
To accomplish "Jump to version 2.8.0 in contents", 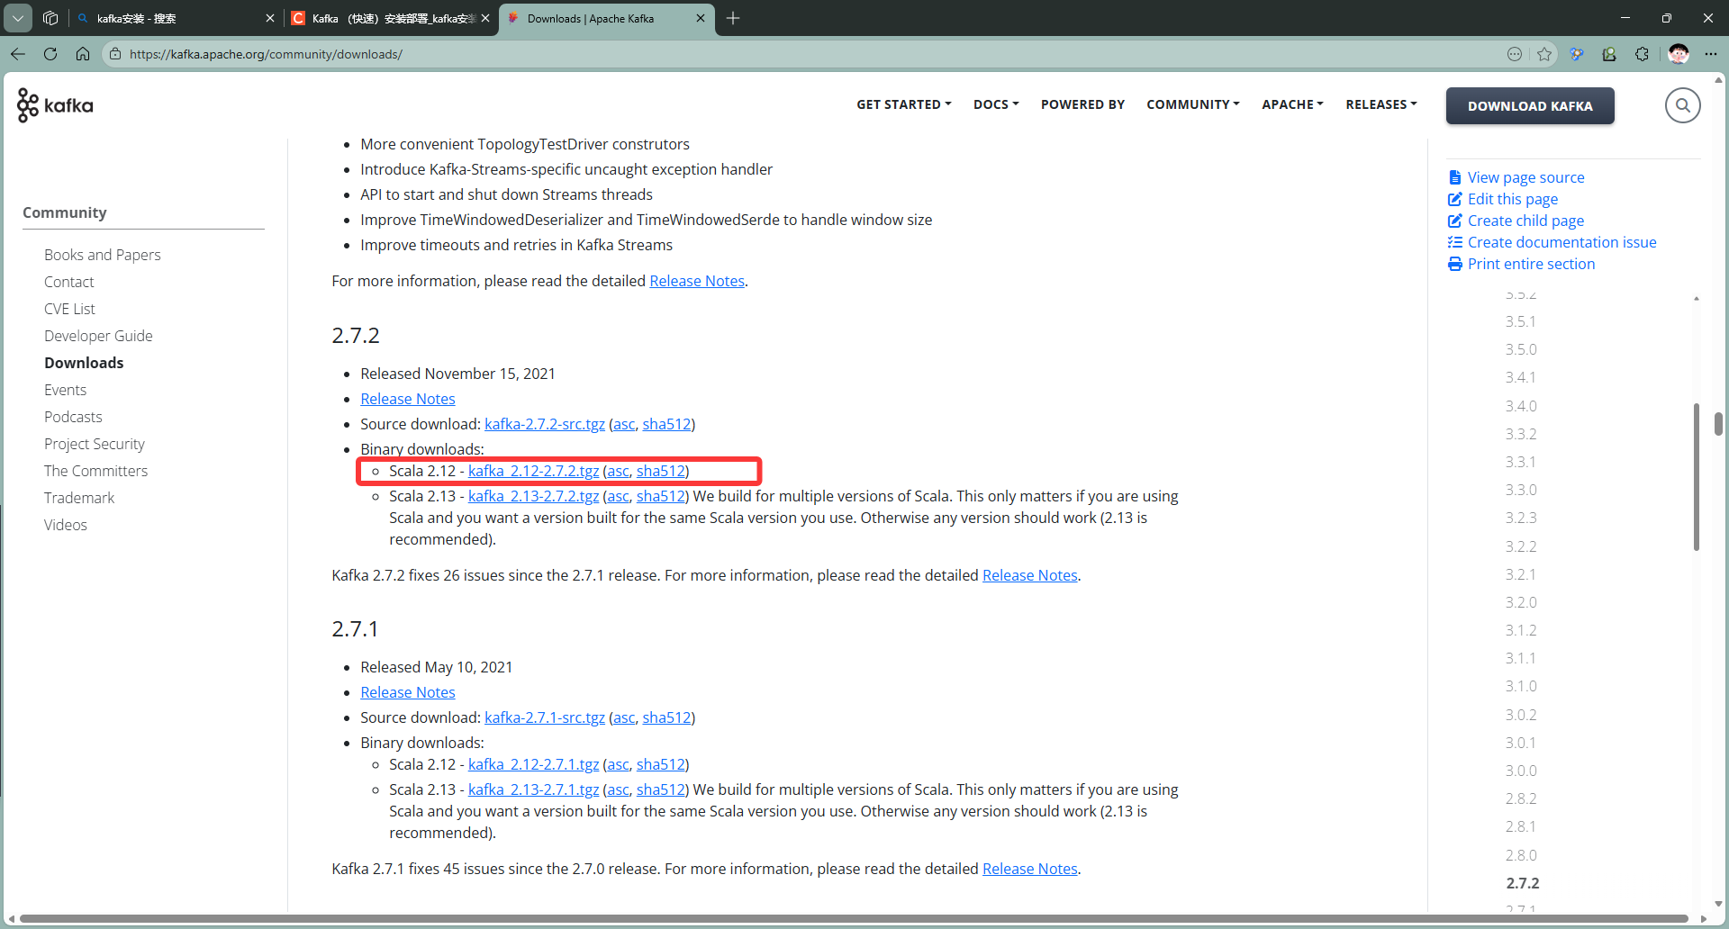I will coord(1520,855).
